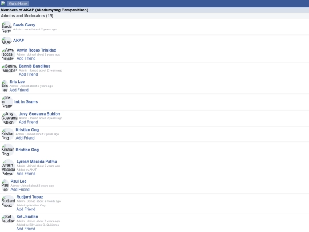Click Bannie Bandibas's avatar thumbnail
This screenshot has height=232, width=309.
[x=9, y=68]
